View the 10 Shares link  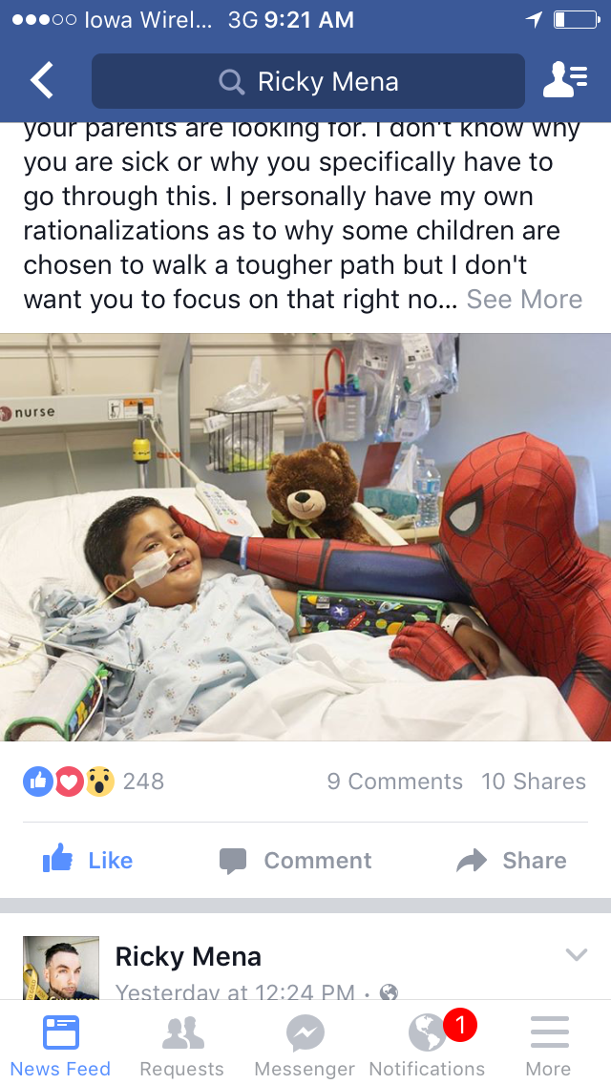click(x=534, y=782)
